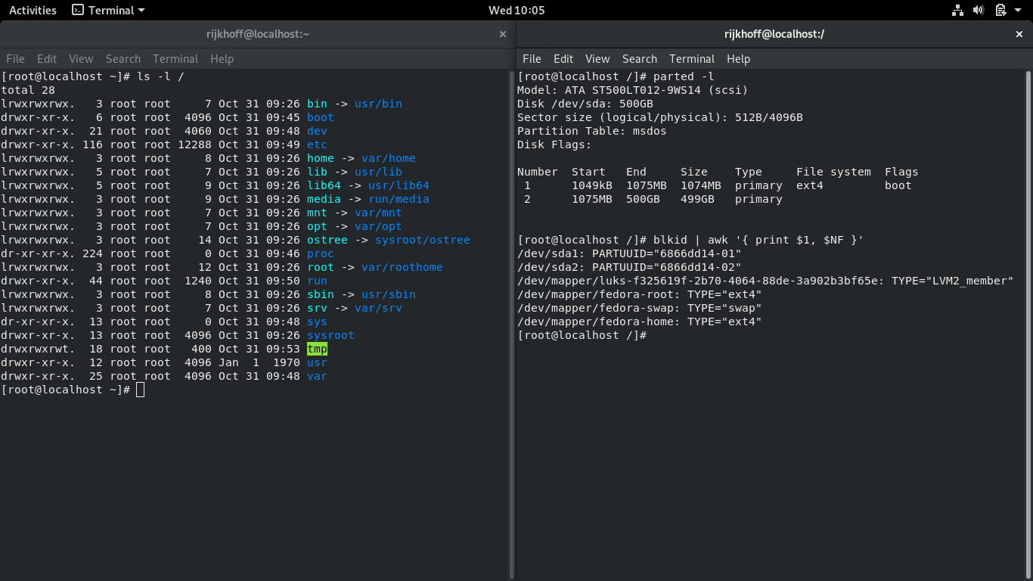Open View menu in left terminal
The height and width of the screenshot is (581, 1033).
pos(81,58)
